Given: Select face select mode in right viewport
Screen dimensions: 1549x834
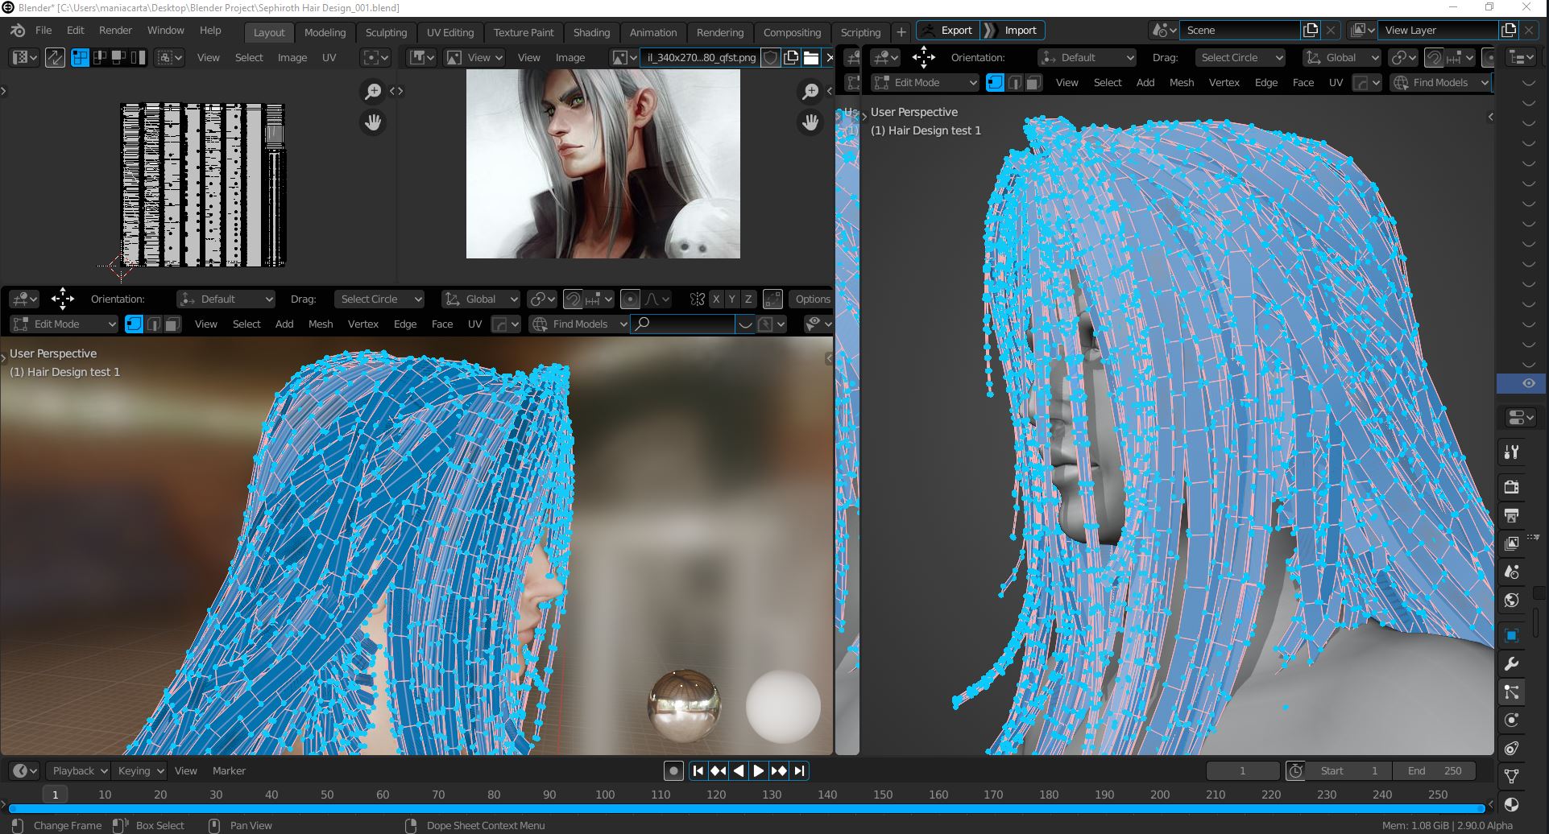Looking at the screenshot, I should 1033,82.
